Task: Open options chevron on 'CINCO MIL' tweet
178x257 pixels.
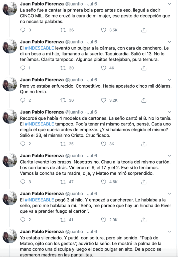Action: click(x=169, y=4)
